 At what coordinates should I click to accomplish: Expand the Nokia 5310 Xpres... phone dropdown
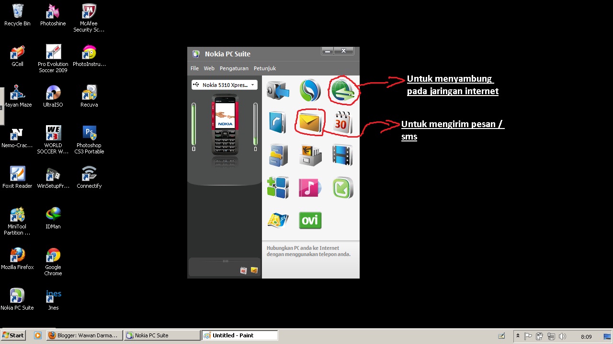pyautogui.click(x=224, y=85)
